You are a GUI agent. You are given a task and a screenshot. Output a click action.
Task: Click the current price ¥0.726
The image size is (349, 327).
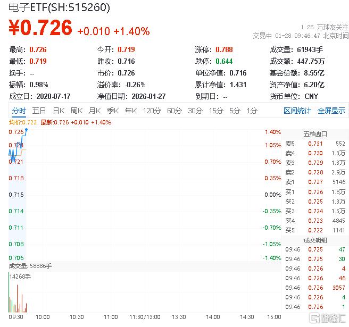[40, 28]
